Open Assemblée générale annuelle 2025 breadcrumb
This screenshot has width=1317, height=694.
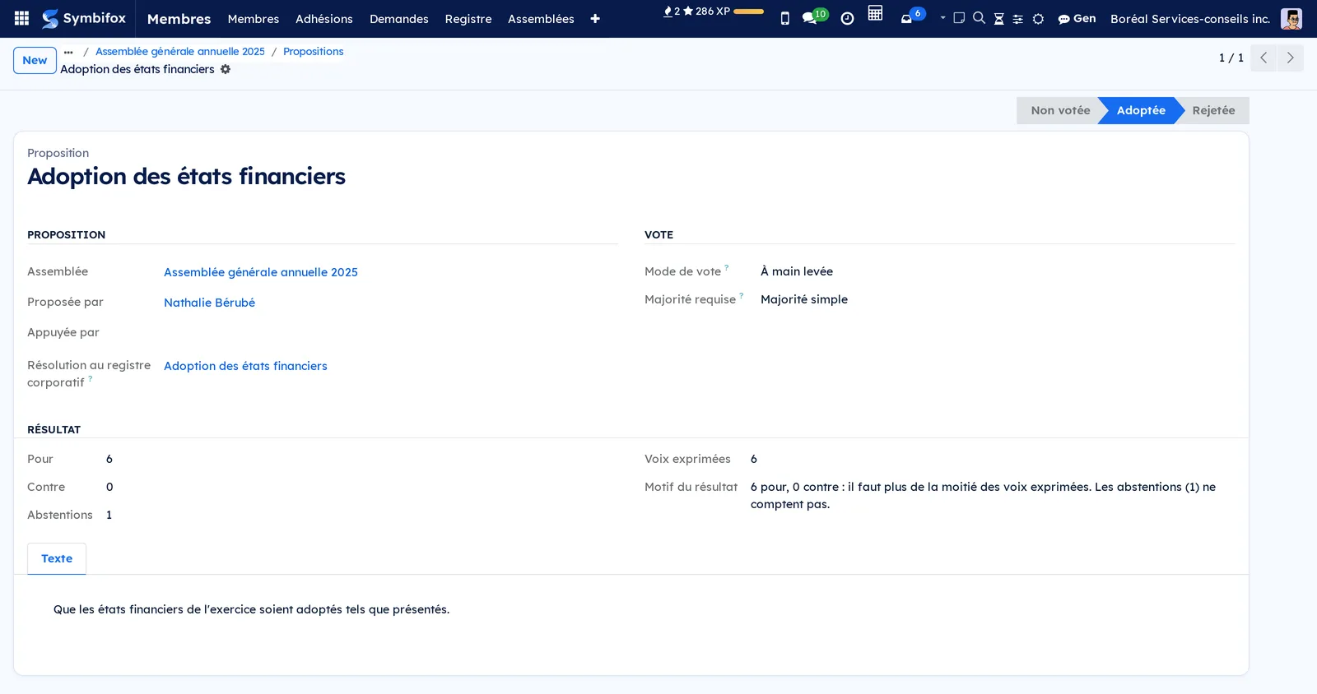point(180,51)
